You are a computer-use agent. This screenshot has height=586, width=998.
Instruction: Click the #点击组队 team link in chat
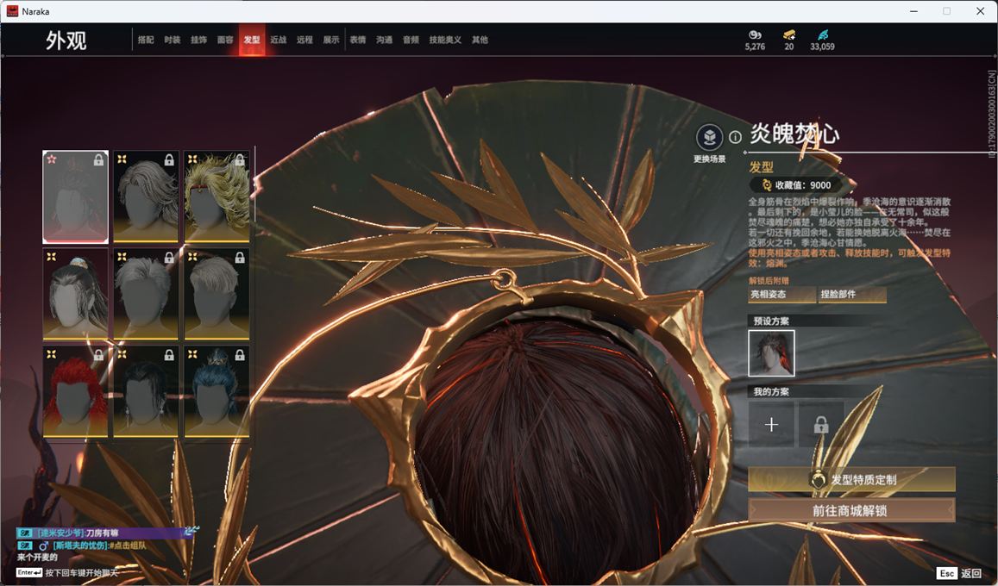[128, 545]
